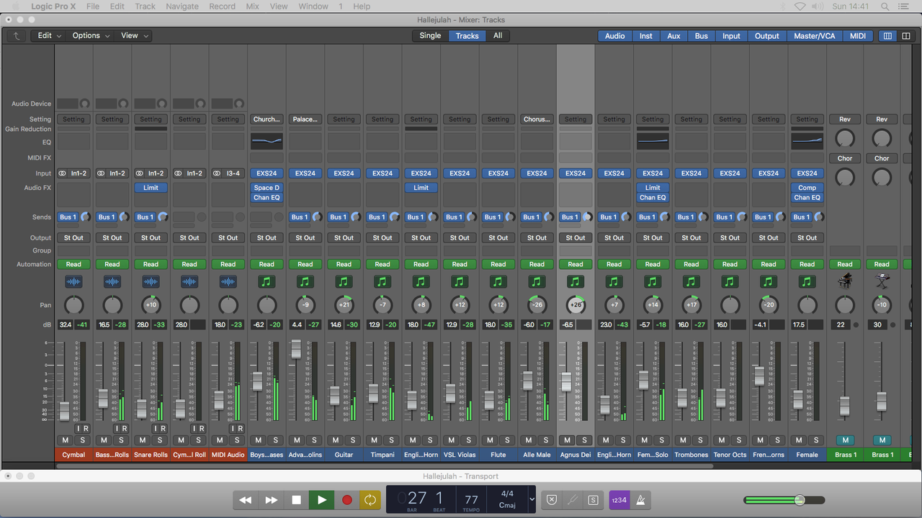The height and width of the screenshot is (518, 922).
Task: Click the Guitar pan knob
Action: (344, 305)
